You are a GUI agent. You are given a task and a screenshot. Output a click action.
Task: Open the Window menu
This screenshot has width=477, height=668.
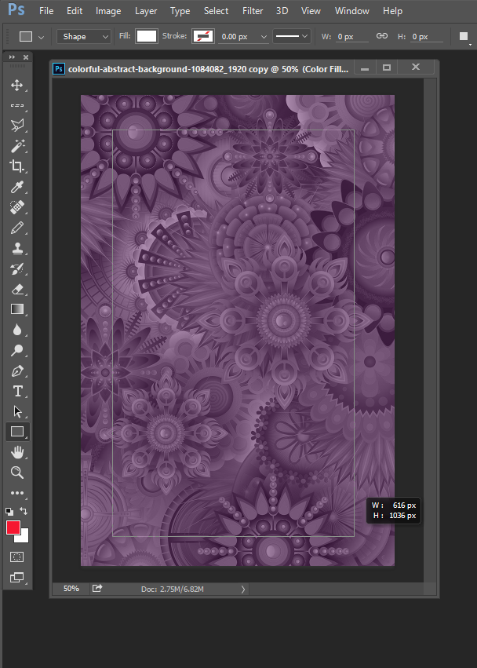(351, 11)
